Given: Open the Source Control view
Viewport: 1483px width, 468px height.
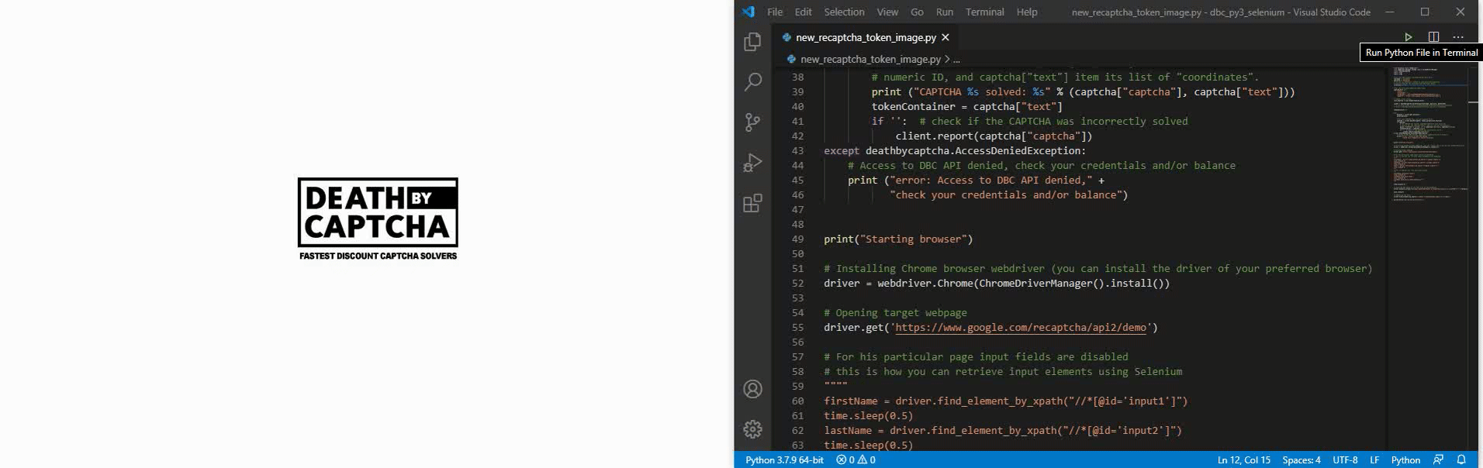Looking at the screenshot, I should tap(752, 122).
